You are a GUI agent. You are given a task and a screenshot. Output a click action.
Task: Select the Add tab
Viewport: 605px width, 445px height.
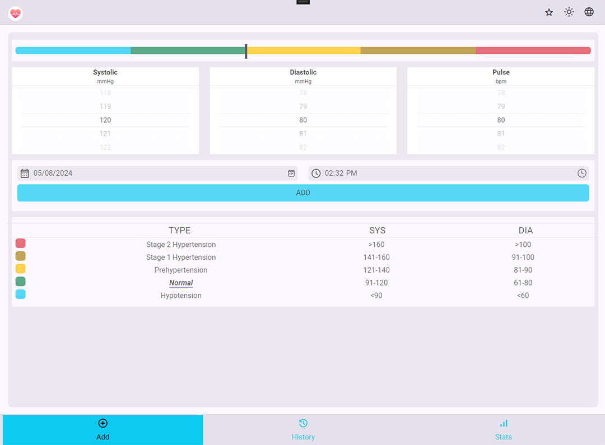tap(103, 430)
